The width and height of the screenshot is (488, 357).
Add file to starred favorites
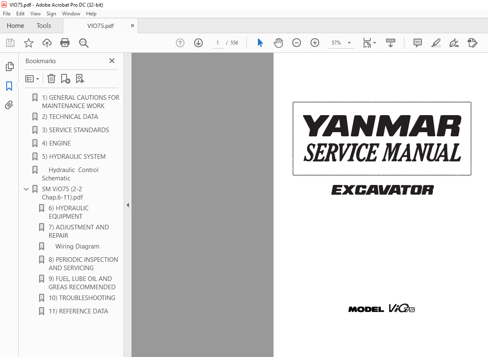coord(29,43)
